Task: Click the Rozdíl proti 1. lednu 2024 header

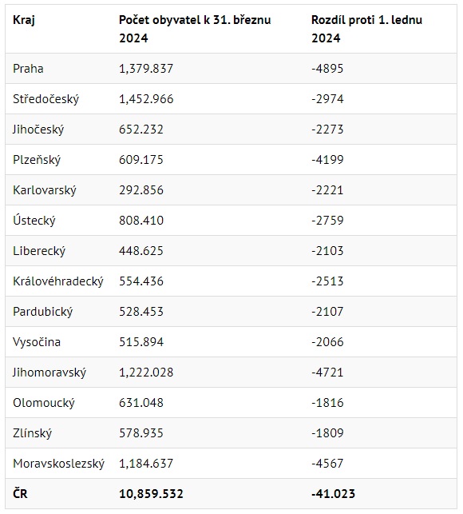Action: point(366,29)
